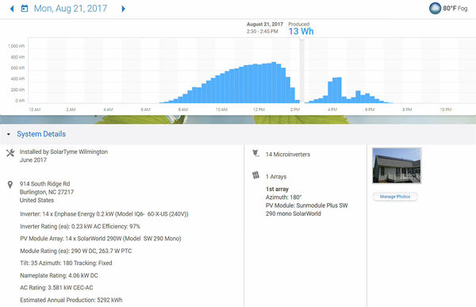Collapse the System Details section arrow

[x=9, y=134]
